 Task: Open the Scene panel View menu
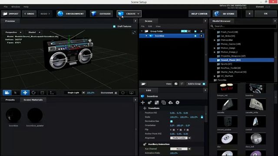coord(158,26)
